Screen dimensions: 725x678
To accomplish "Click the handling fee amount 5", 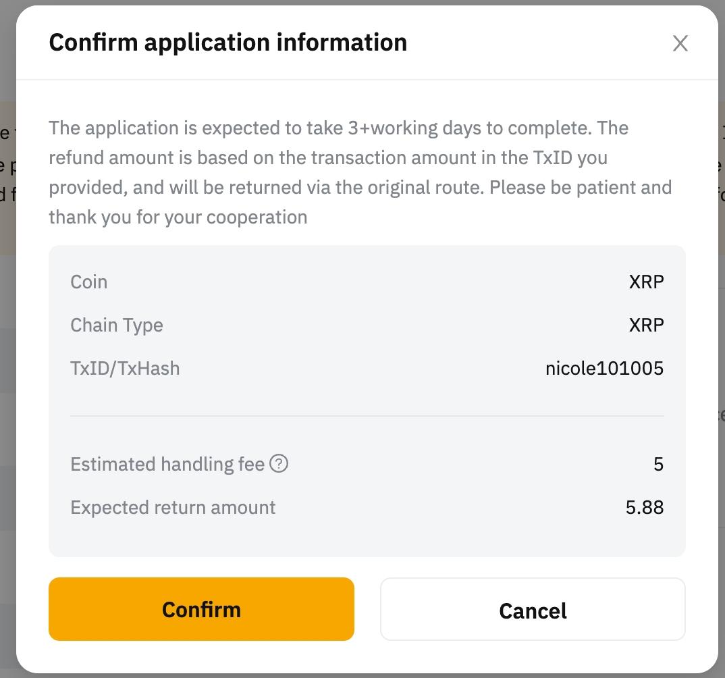I will tap(658, 465).
